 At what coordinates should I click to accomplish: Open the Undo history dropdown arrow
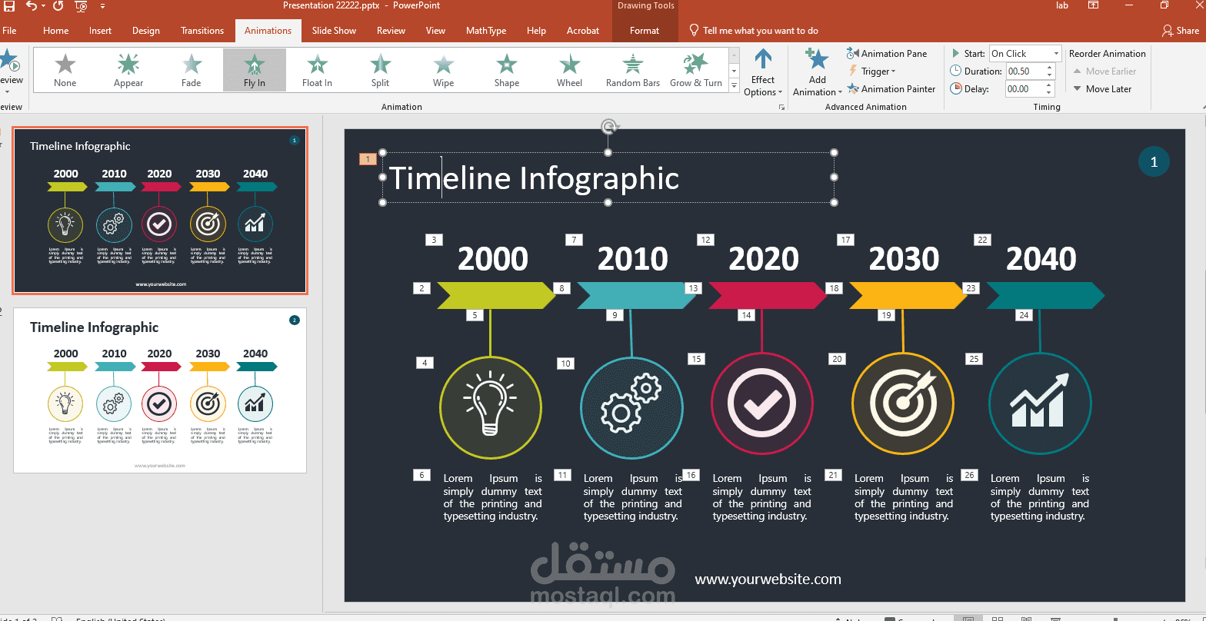point(43,6)
